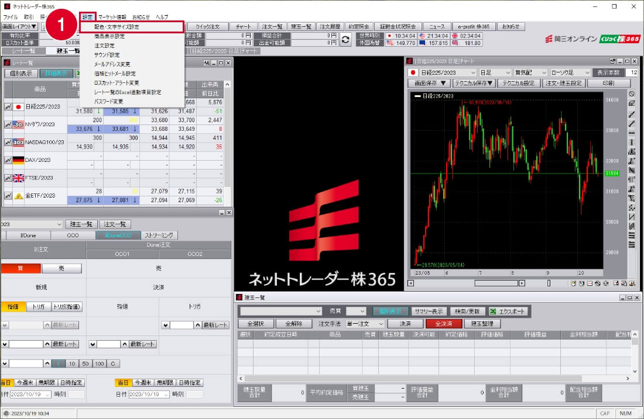Choose the トリガ order type toggle

pyautogui.click(x=39, y=307)
